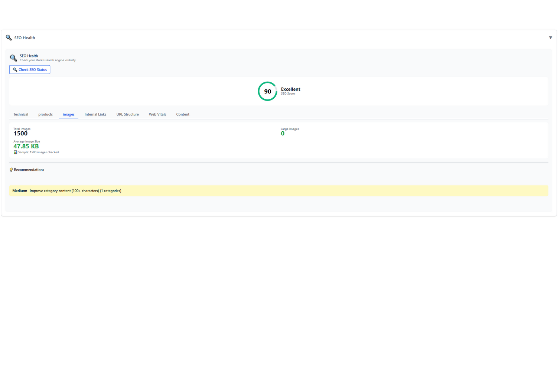Switch to the products tab

coord(45,114)
